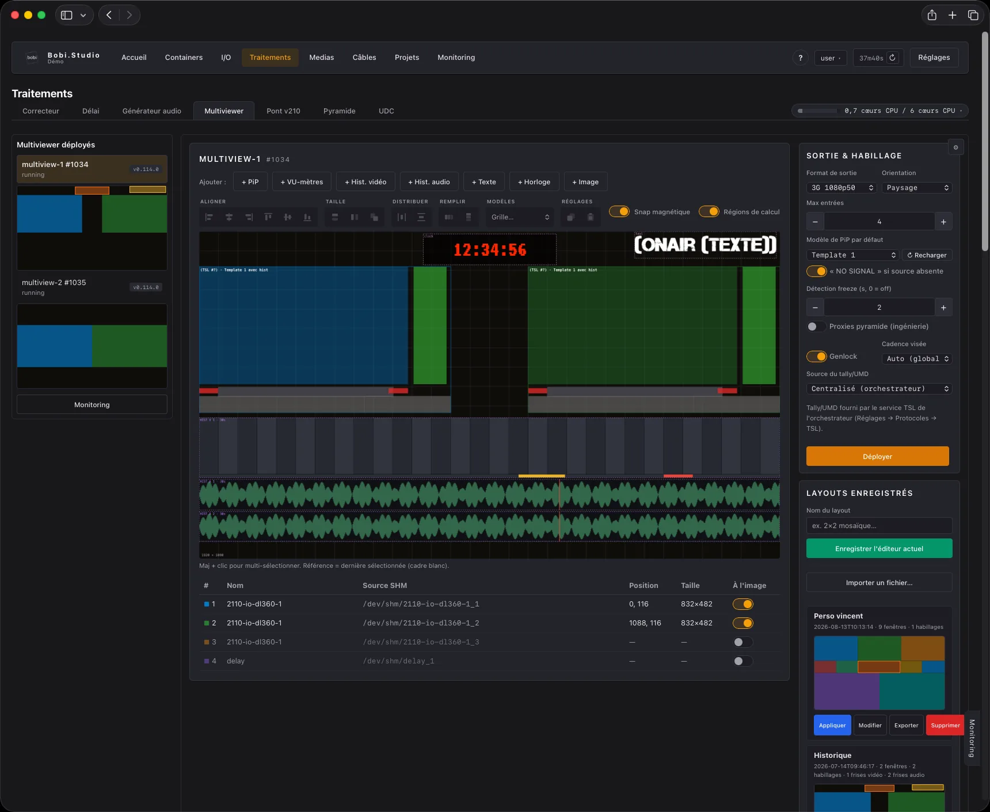This screenshot has width=990, height=812.
Task: Click the orange Déployer button
Action: 878,456
